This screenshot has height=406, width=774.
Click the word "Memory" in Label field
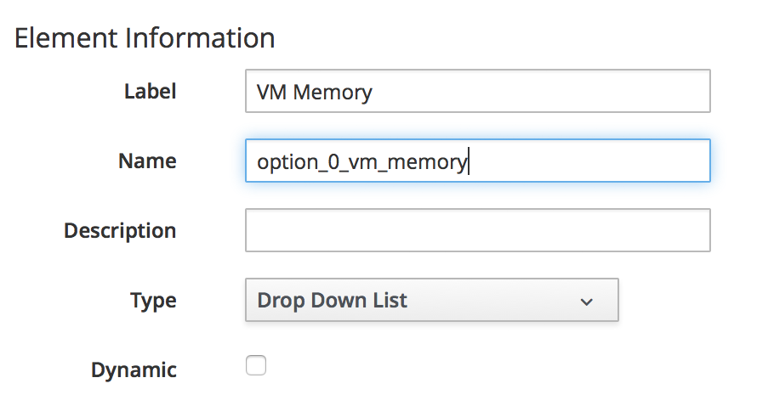coord(333,92)
